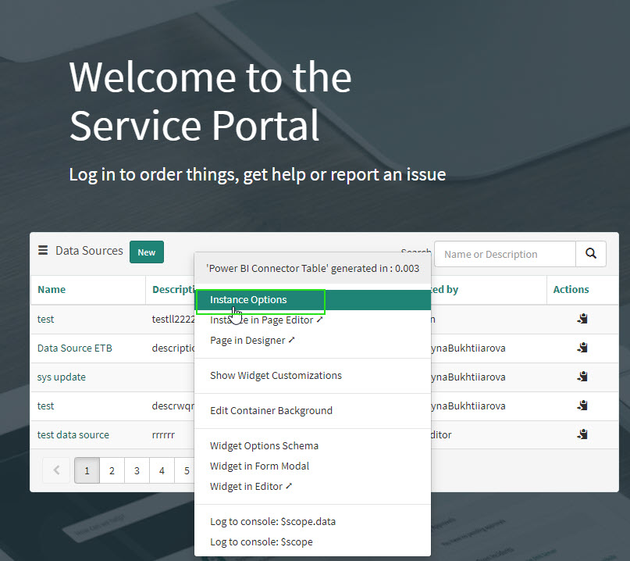Click the magnifier search button

coord(591,254)
